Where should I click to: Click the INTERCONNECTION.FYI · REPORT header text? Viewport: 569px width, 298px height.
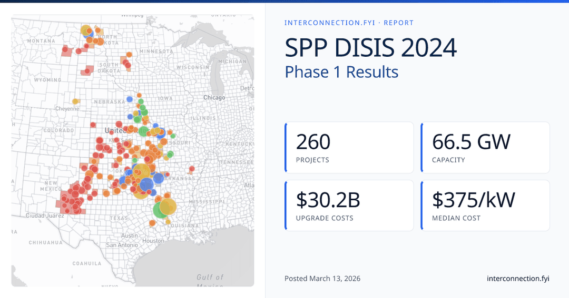pyautogui.click(x=349, y=23)
